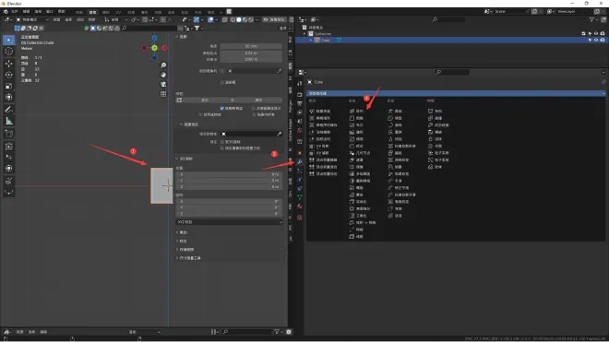Click the green Y axis gizmo ball
This screenshot has height=342, width=609.
(x=154, y=48)
